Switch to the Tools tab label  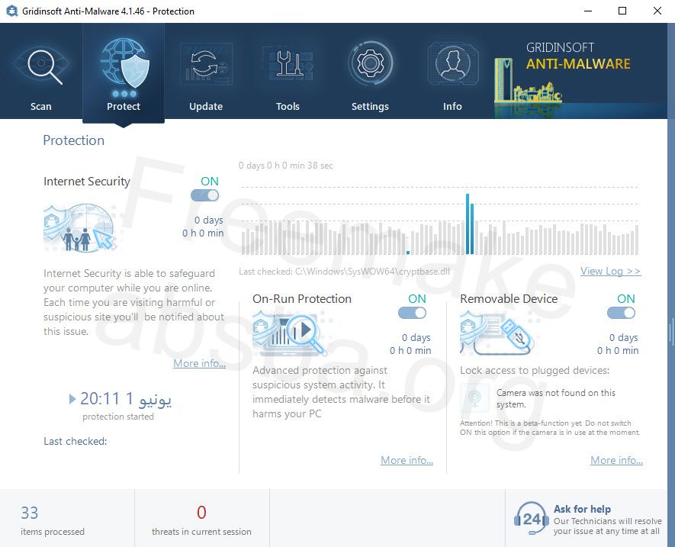pyautogui.click(x=288, y=106)
